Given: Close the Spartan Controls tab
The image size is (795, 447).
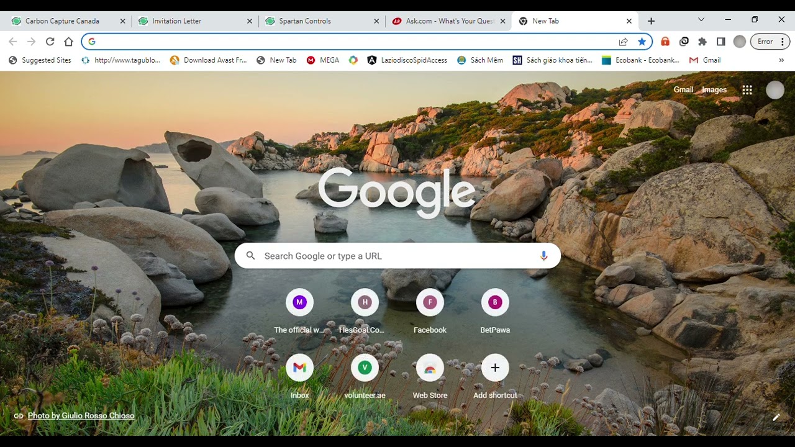Looking at the screenshot, I should (x=376, y=21).
